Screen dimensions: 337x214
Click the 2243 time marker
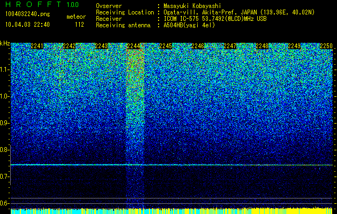[x=101, y=46]
